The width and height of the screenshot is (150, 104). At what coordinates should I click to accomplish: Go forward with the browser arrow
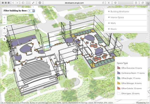tap(17, 3)
